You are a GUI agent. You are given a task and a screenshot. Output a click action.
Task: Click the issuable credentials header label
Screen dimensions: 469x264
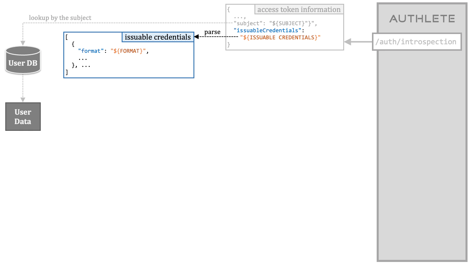click(x=158, y=37)
